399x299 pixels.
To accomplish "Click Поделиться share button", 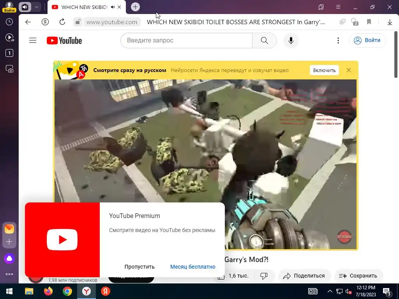I will pos(304,276).
